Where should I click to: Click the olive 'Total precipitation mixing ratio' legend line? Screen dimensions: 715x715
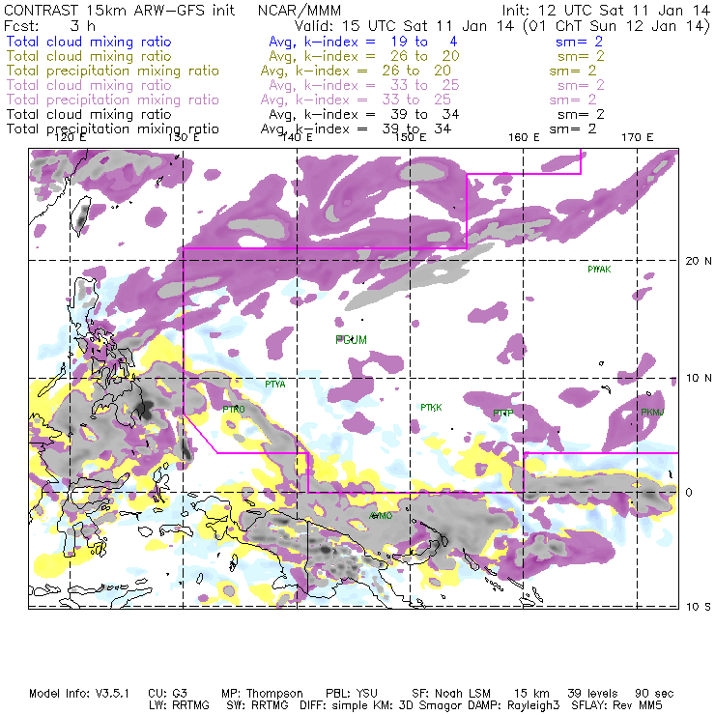click(x=113, y=71)
